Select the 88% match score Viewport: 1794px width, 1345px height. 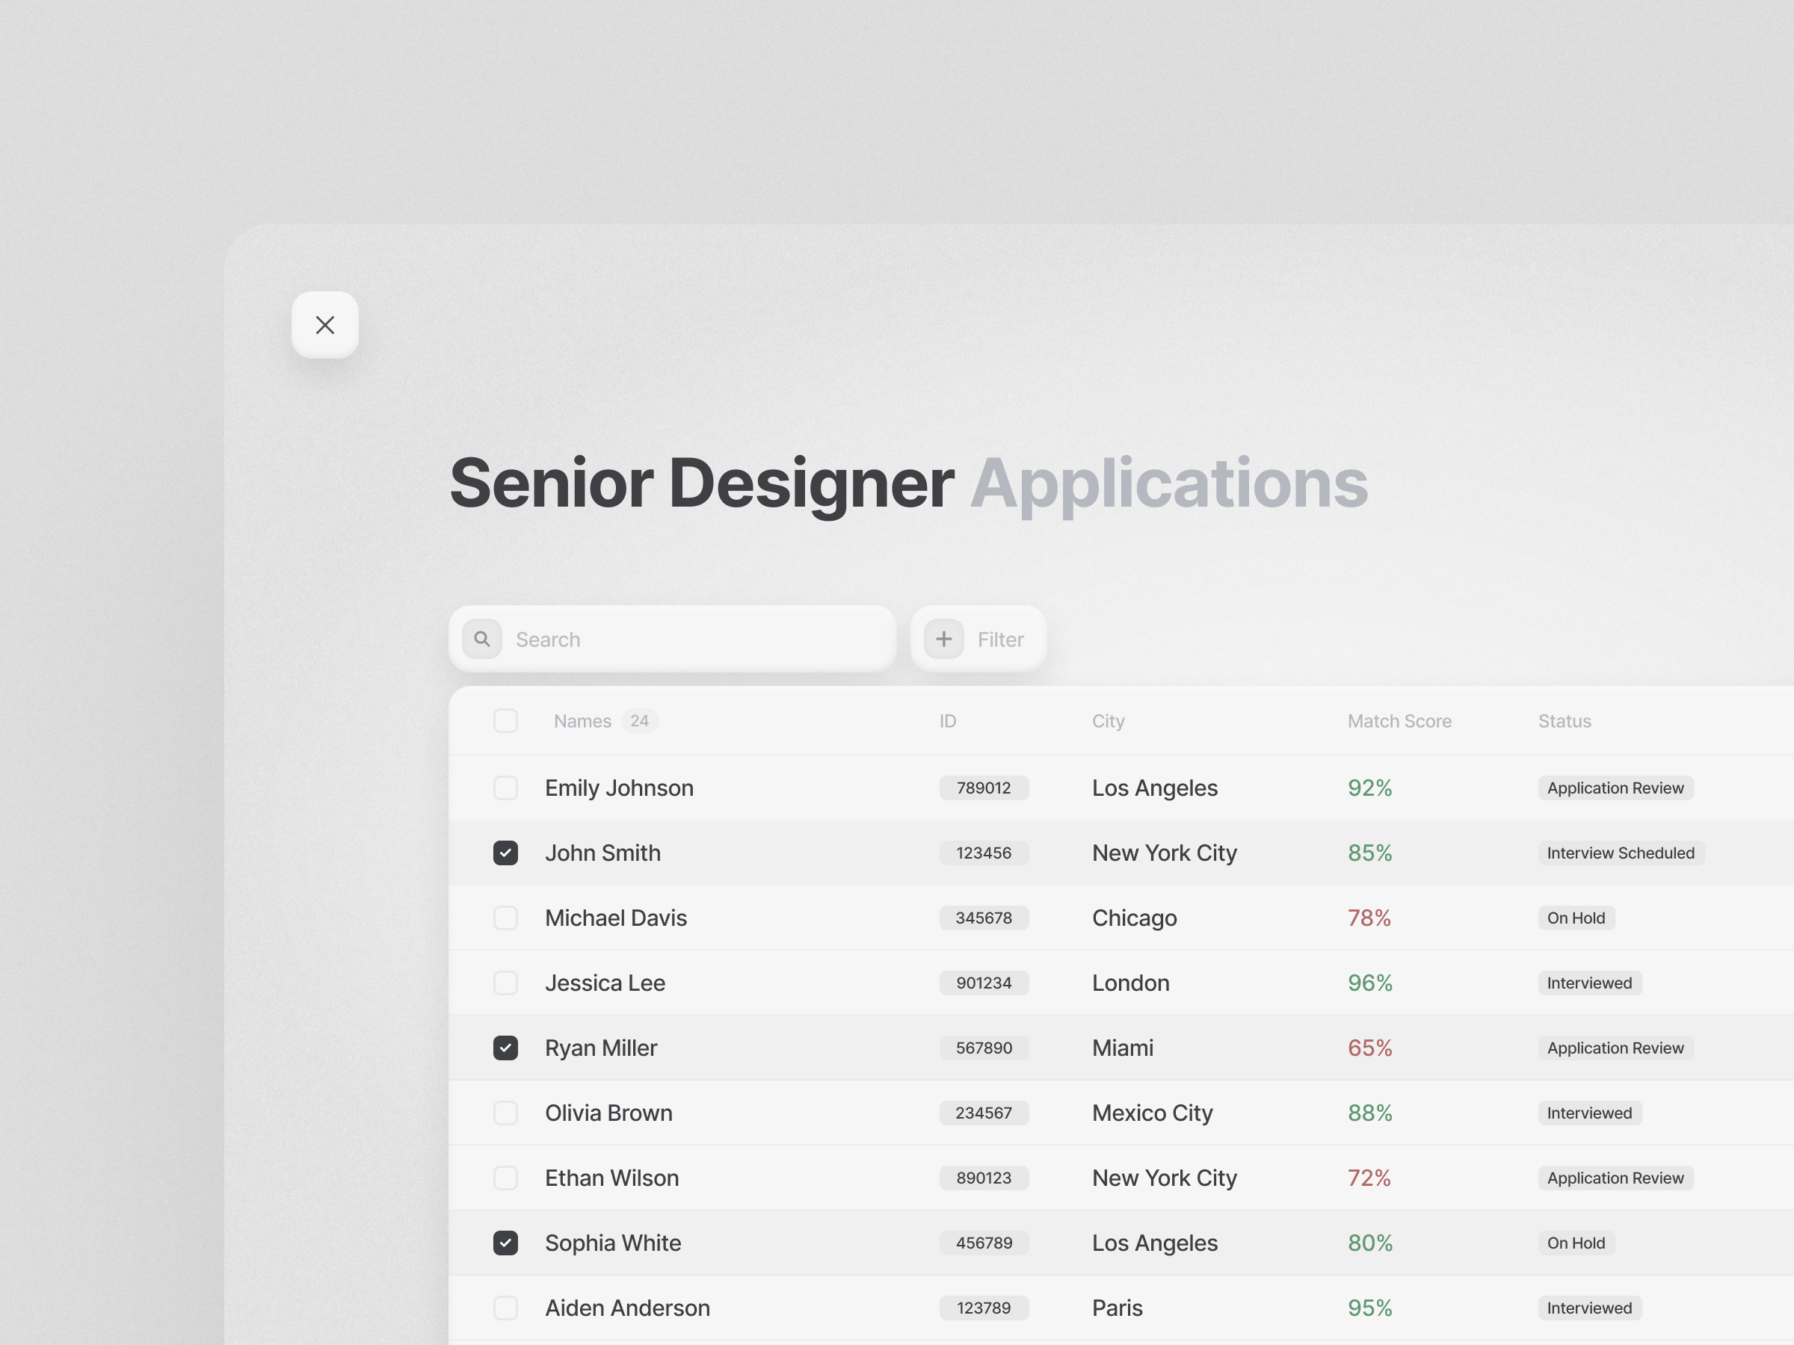1370,1113
